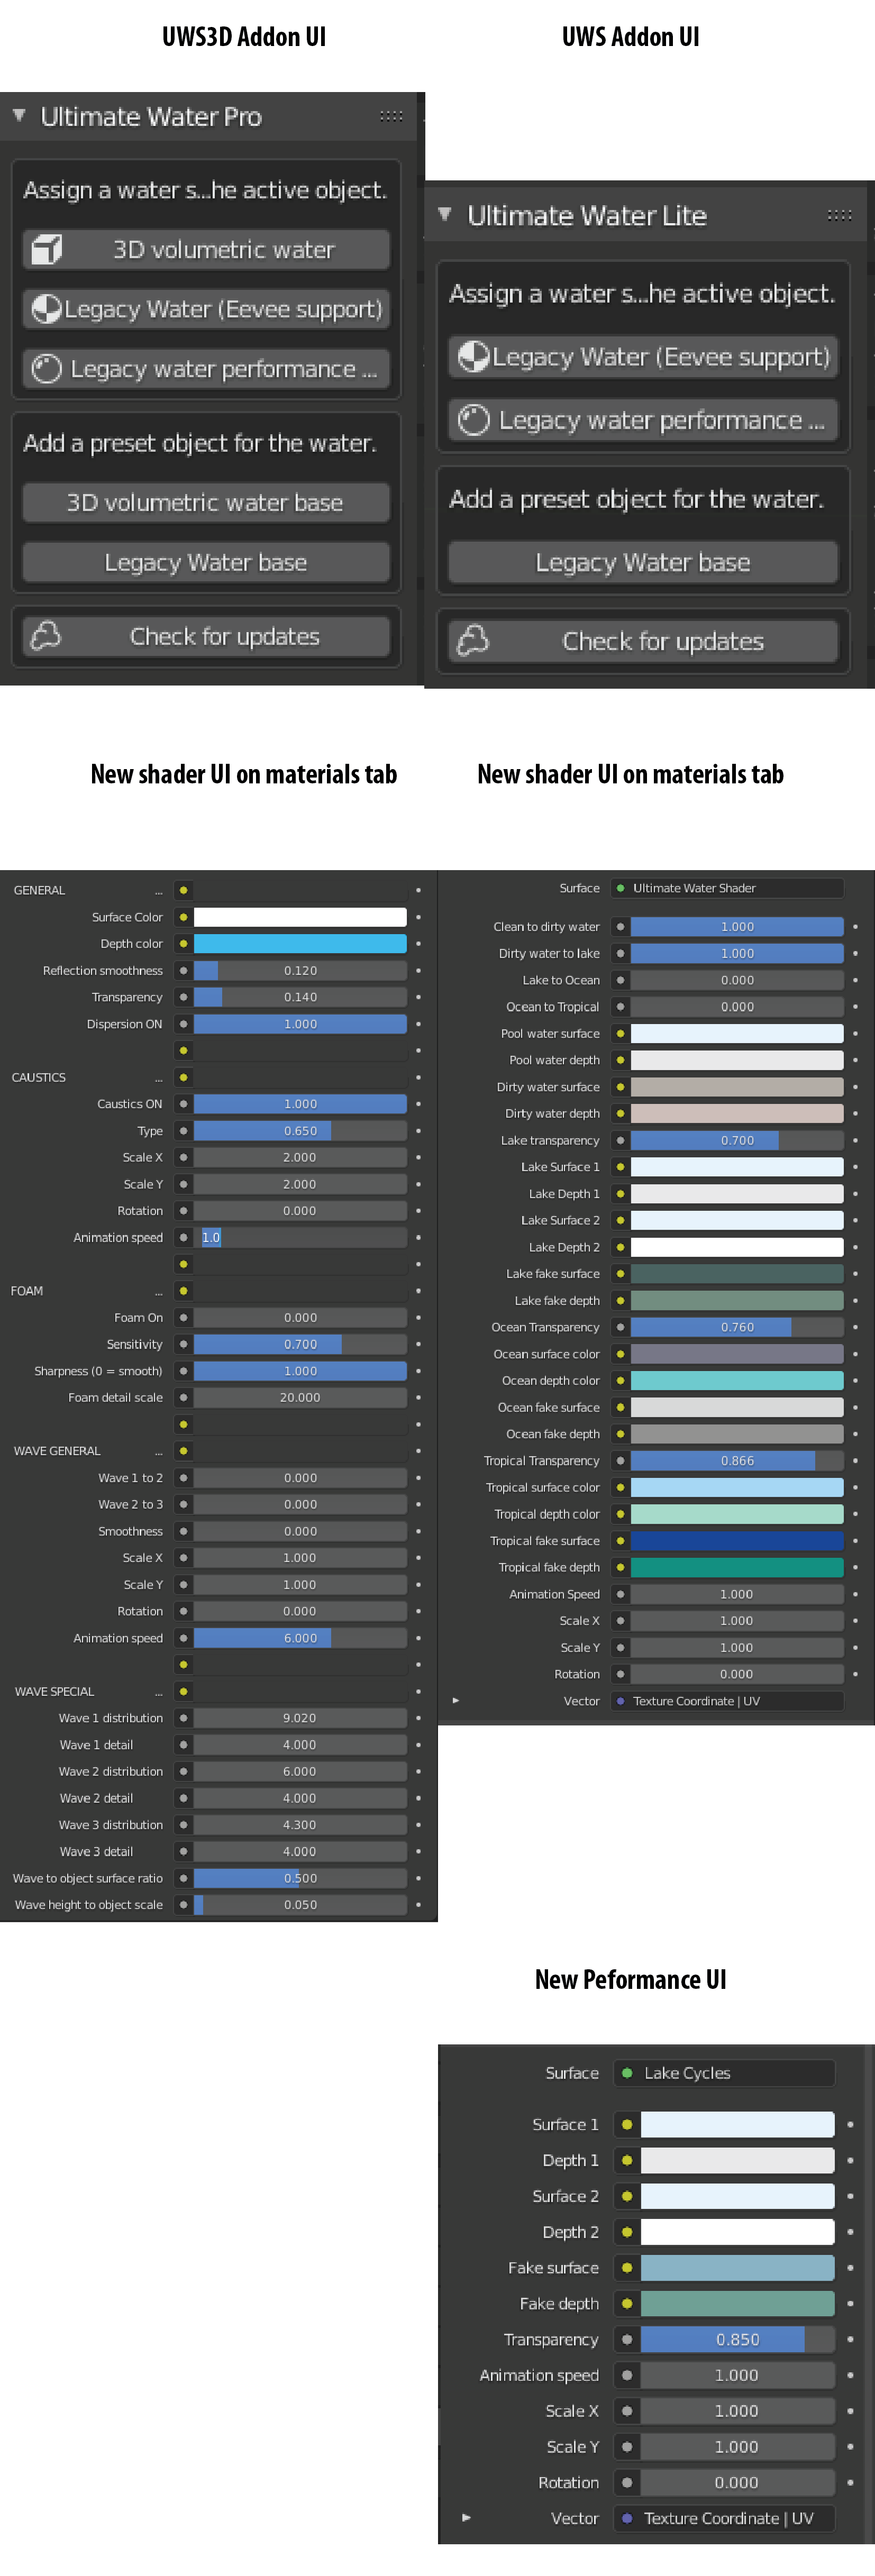Click Wave 1 distribution 9.020 field
The width and height of the screenshot is (875, 2576).
pyautogui.click(x=300, y=1718)
